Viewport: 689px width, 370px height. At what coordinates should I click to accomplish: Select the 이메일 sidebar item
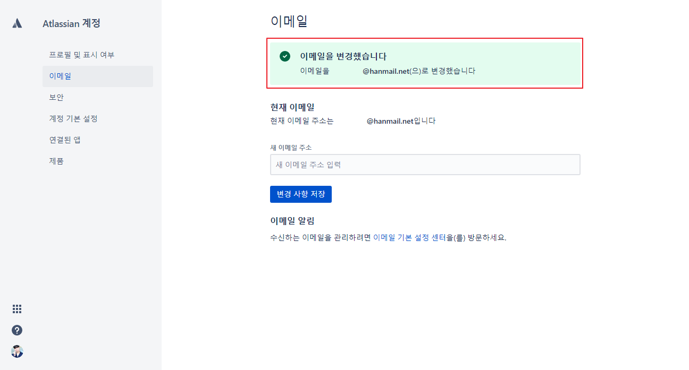pyautogui.click(x=60, y=76)
